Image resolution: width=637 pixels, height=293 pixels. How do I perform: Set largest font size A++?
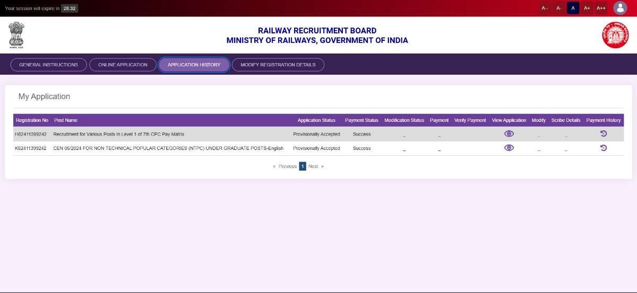point(601,8)
